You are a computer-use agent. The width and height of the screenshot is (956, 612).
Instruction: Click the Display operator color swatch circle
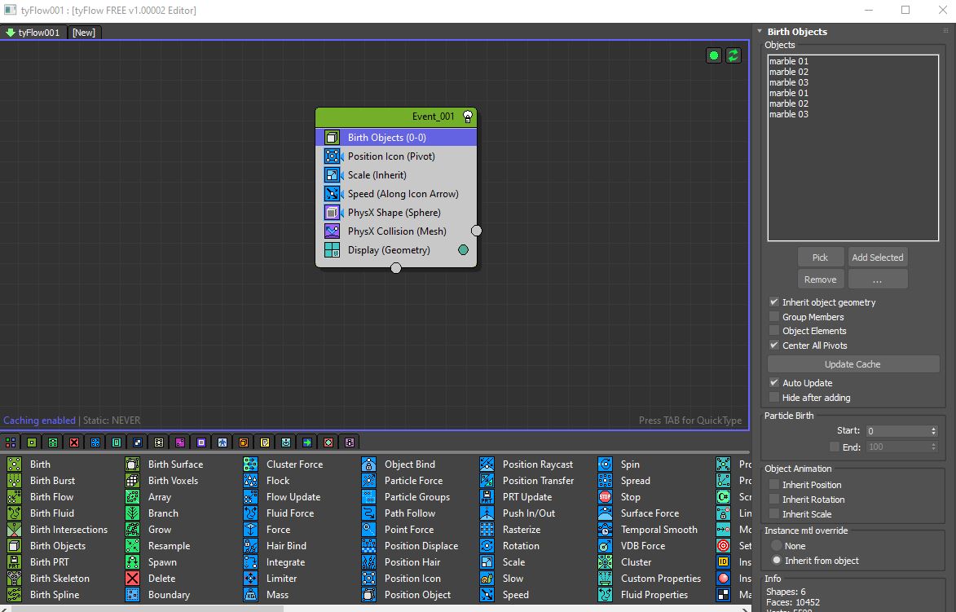(x=463, y=250)
